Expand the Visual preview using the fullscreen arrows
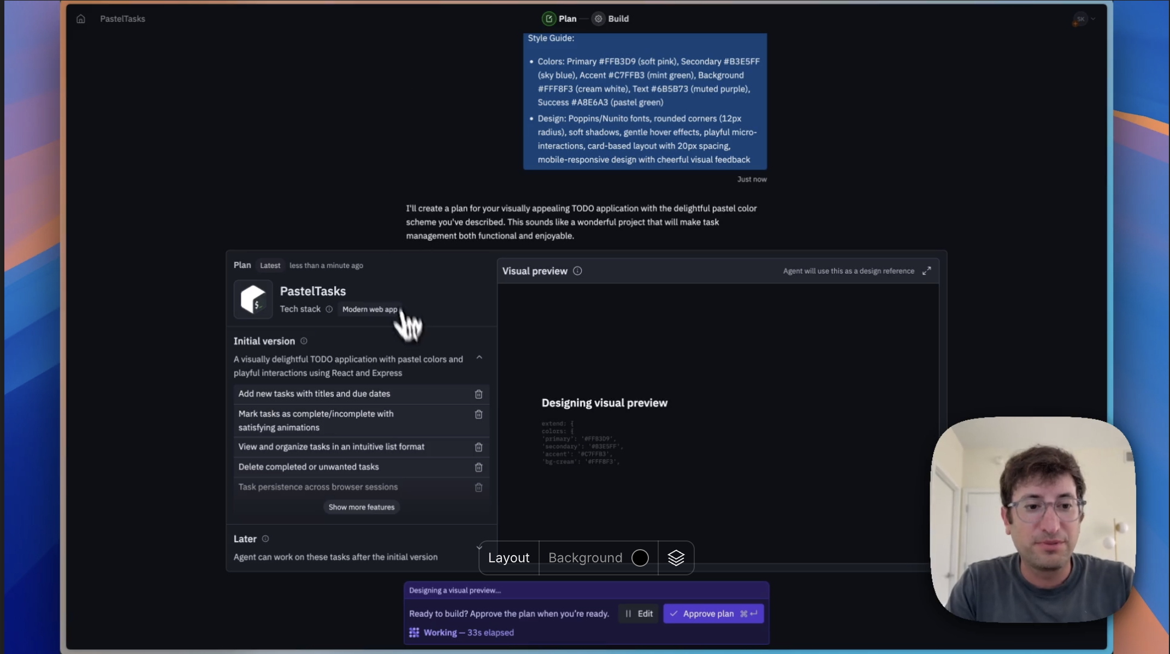The width and height of the screenshot is (1170, 654). 926,270
